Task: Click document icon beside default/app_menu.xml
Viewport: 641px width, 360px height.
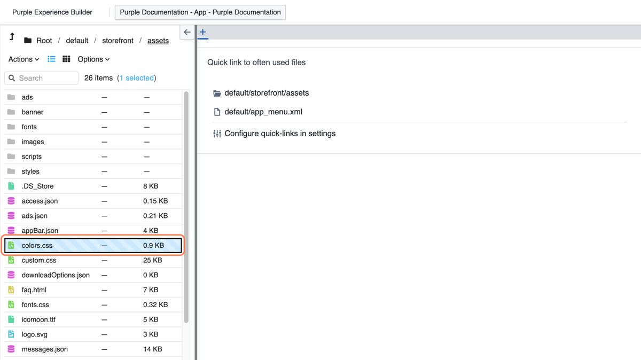Action: click(217, 112)
